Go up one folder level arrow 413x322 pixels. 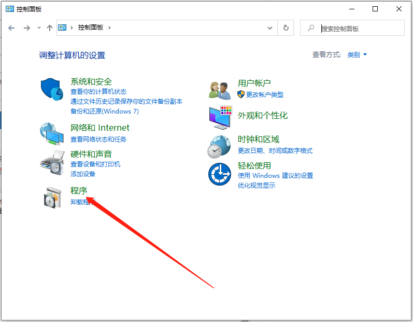[50, 28]
